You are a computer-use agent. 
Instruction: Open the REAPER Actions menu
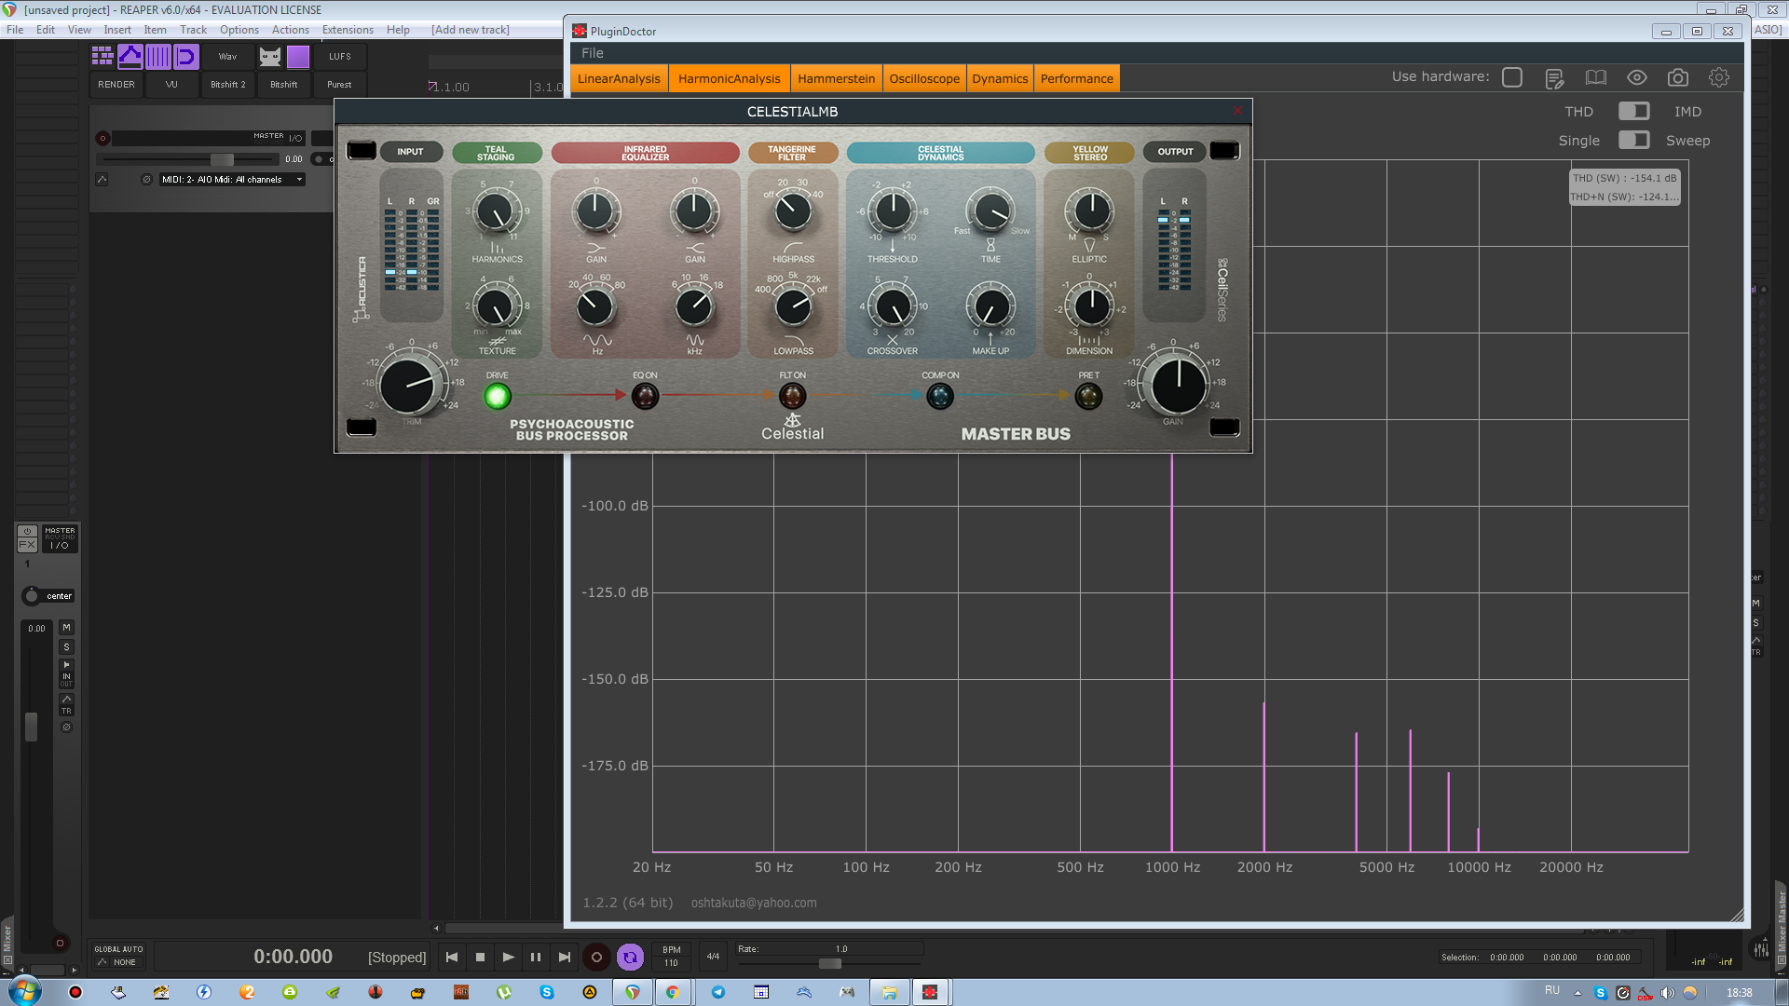[x=290, y=30]
